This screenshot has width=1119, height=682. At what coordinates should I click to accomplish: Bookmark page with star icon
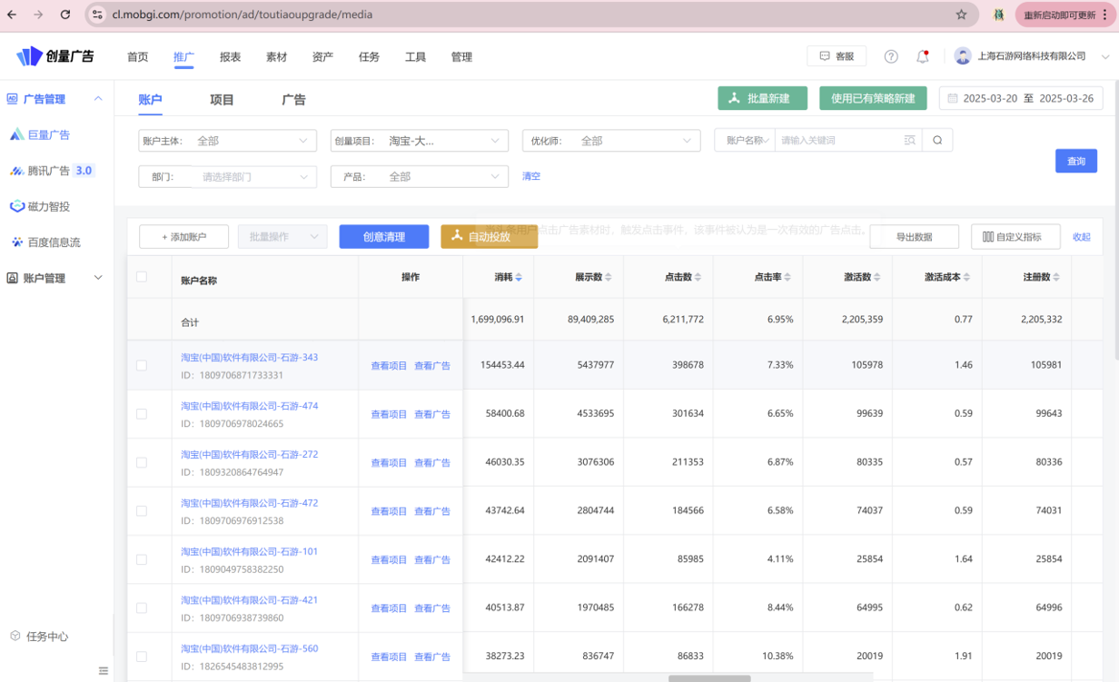(x=961, y=15)
